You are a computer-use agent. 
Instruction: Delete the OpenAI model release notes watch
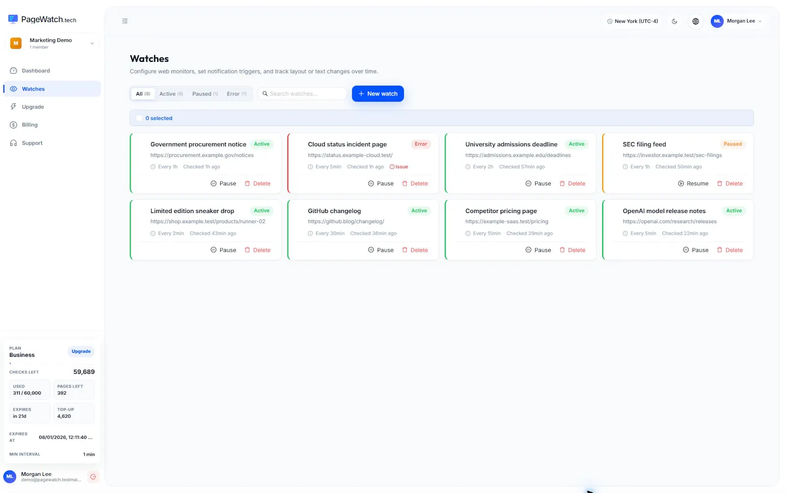tap(730, 250)
